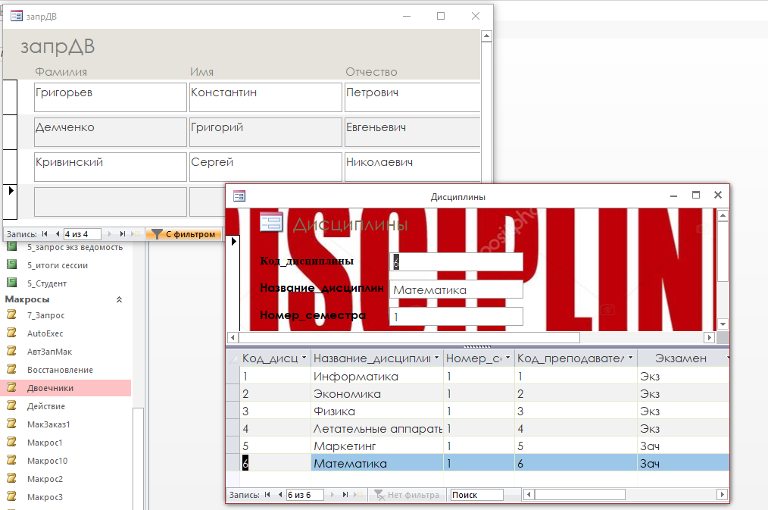768x510 pixels.
Task: Toggle the 'С фильтром' filter button
Action: (x=183, y=234)
